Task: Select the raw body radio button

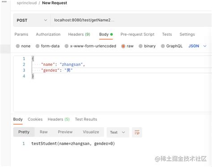Action: (x=123, y=46)
